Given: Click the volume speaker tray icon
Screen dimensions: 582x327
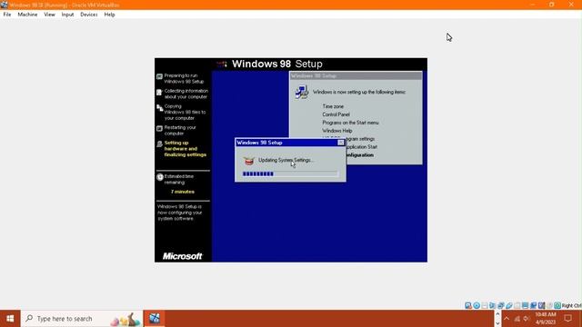Looking at the screenshot, I should click(527, 319).
